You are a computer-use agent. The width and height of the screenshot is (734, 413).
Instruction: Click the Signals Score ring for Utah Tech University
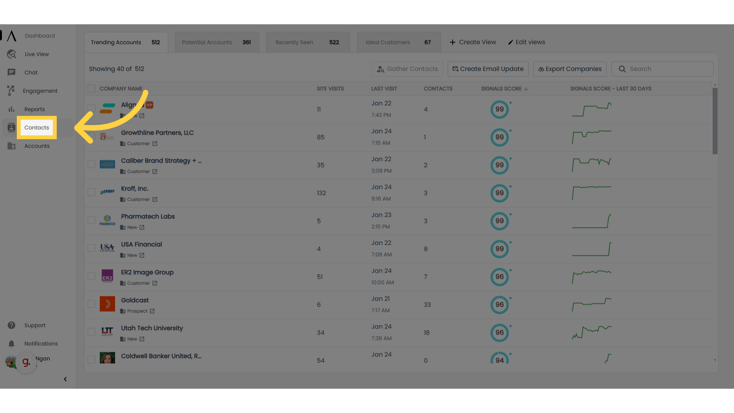pyautogui.click(x=499, y=333)
